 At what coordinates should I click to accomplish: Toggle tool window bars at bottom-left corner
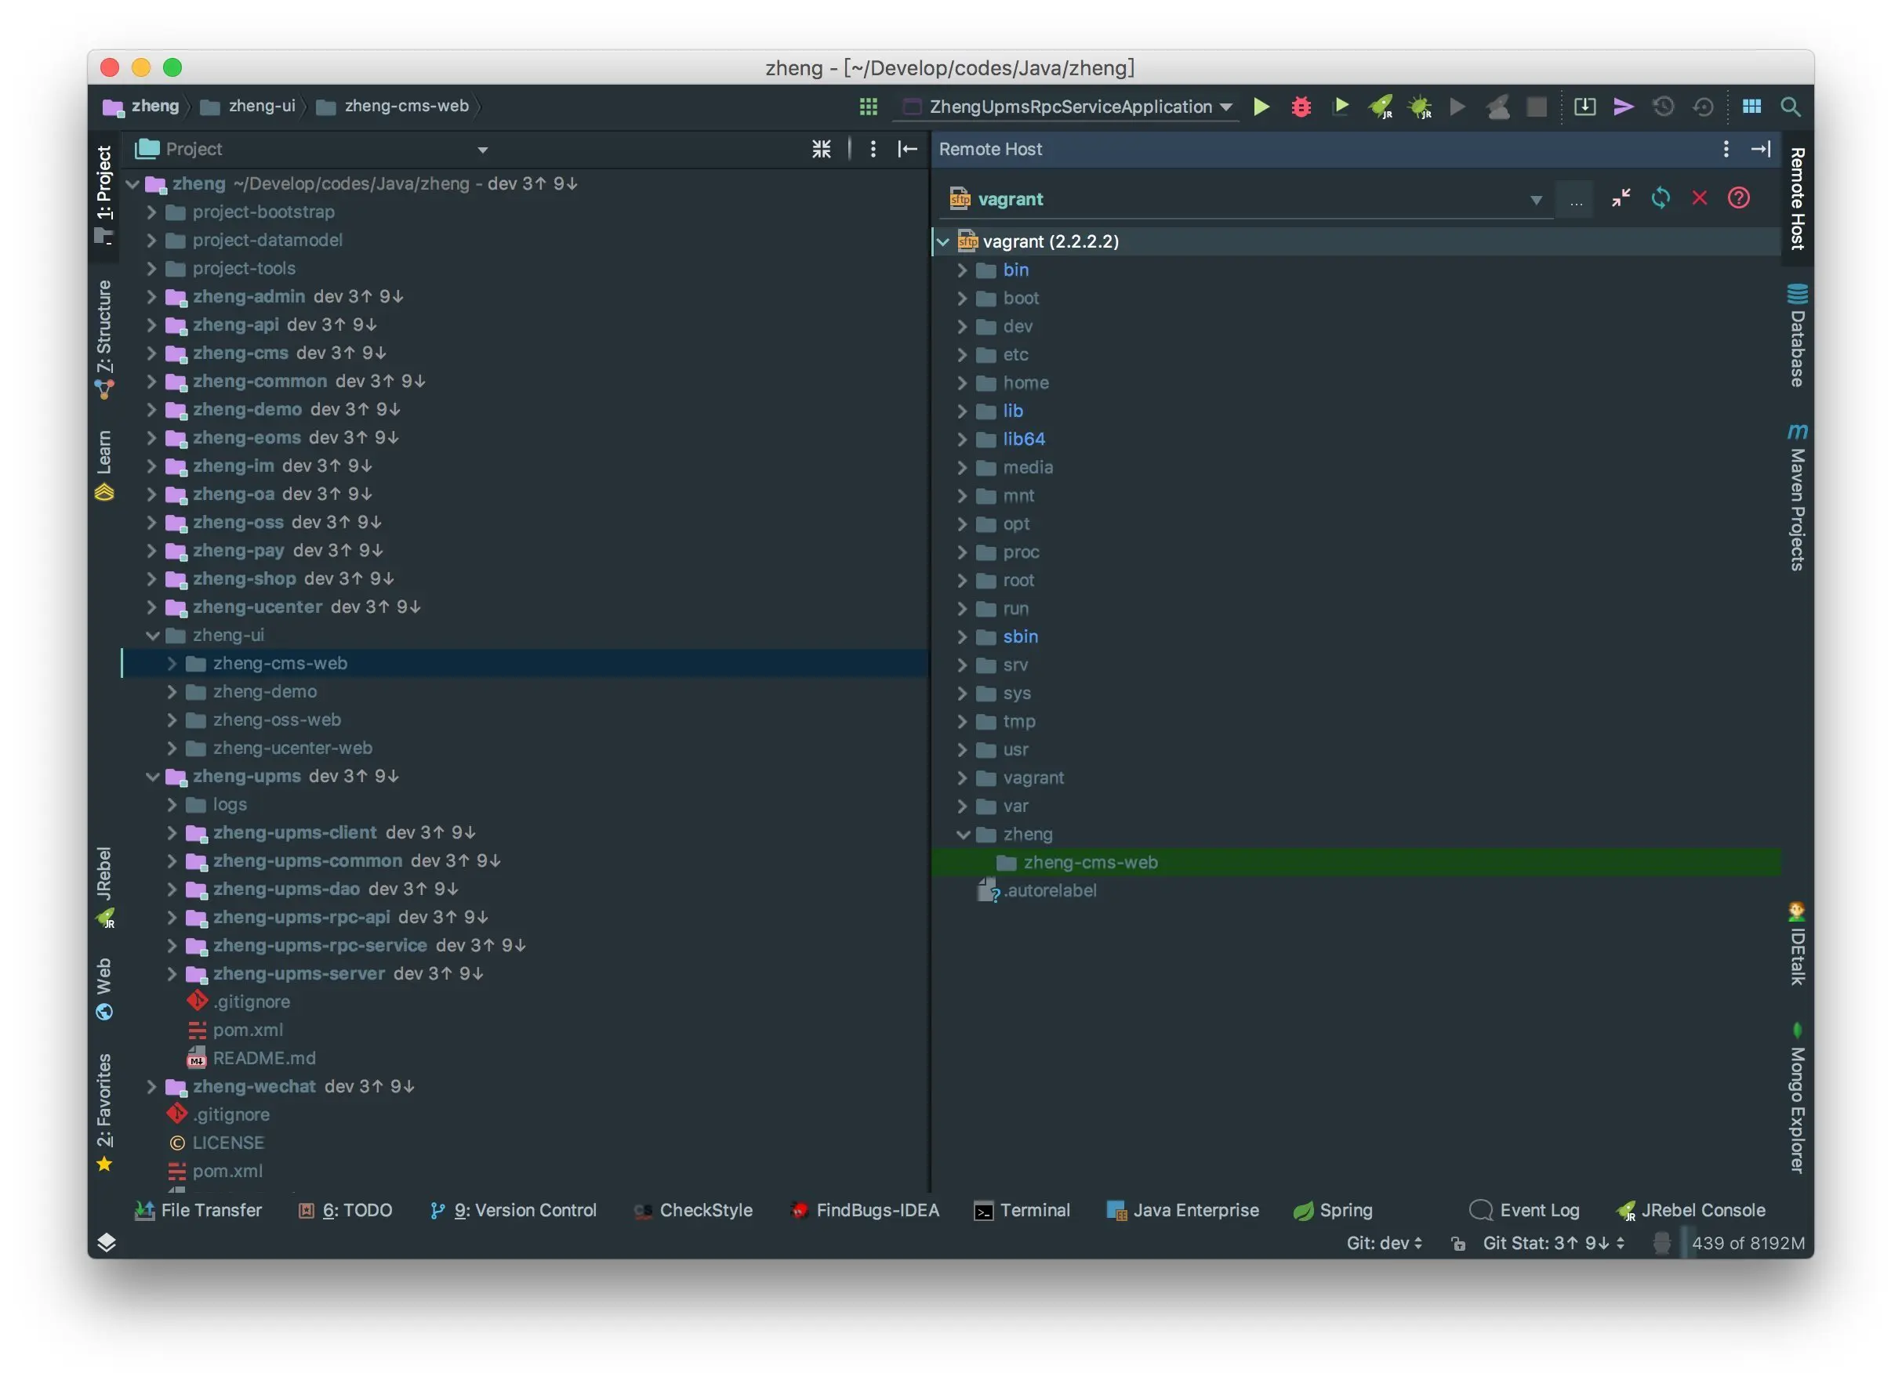tap(106, 1241)
